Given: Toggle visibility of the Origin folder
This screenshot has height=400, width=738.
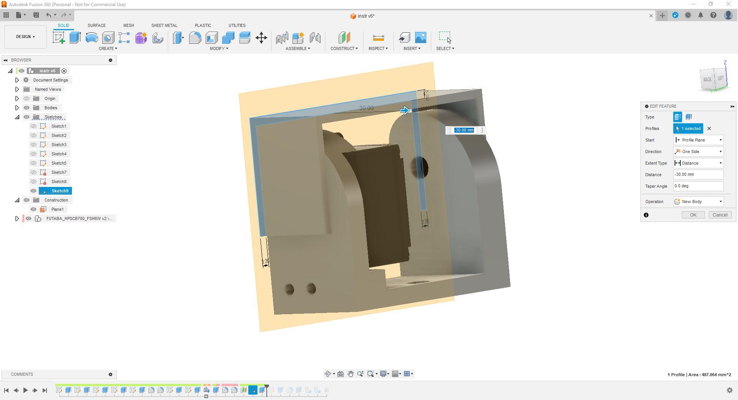Looking at the screenshot, I should pos(27,98).
